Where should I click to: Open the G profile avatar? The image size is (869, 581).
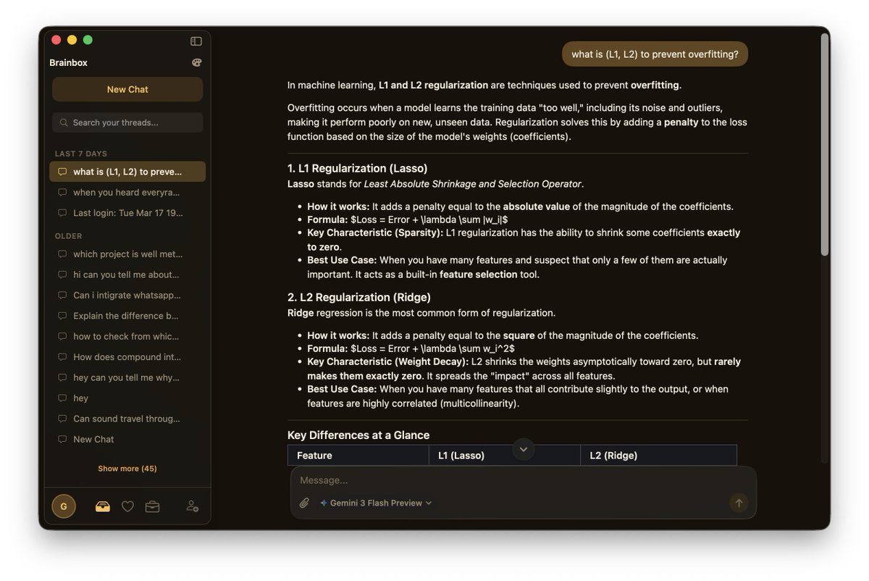pyautogui.click(x=64, y=506)
